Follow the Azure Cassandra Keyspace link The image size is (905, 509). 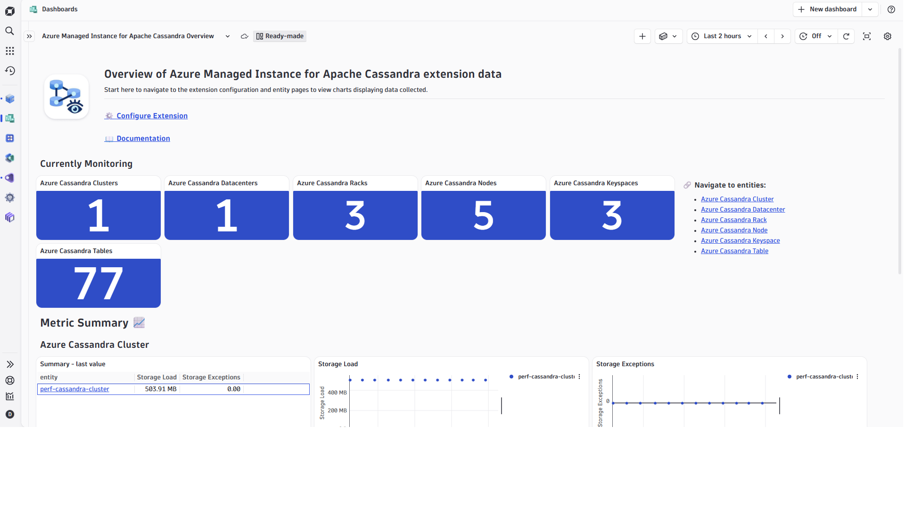coord(740,241)
